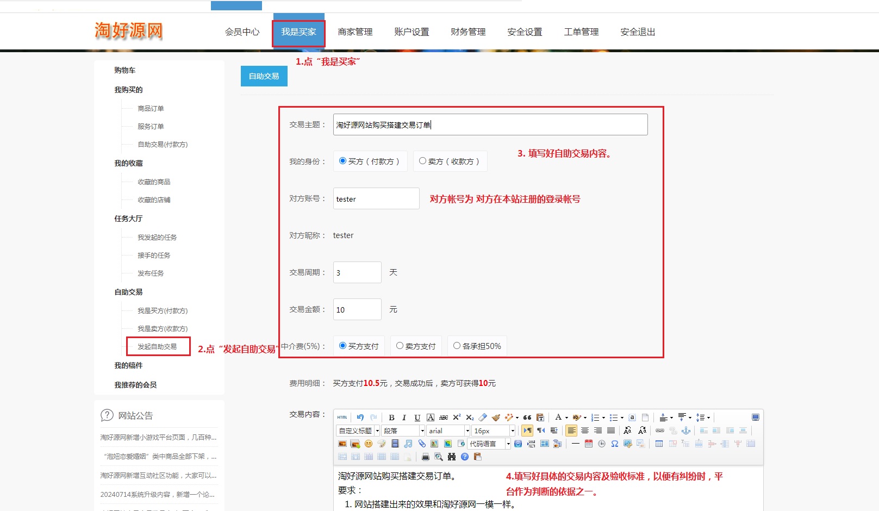Open the 段落 paragraph format dropdown
879x511 pixels.
(x=422, y=431)
